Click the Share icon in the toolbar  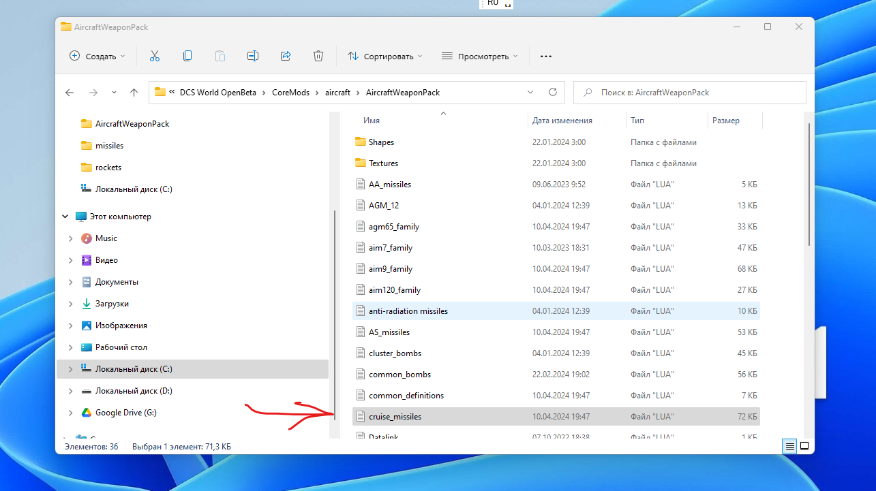pyautogui.click(x=286, y=56)
